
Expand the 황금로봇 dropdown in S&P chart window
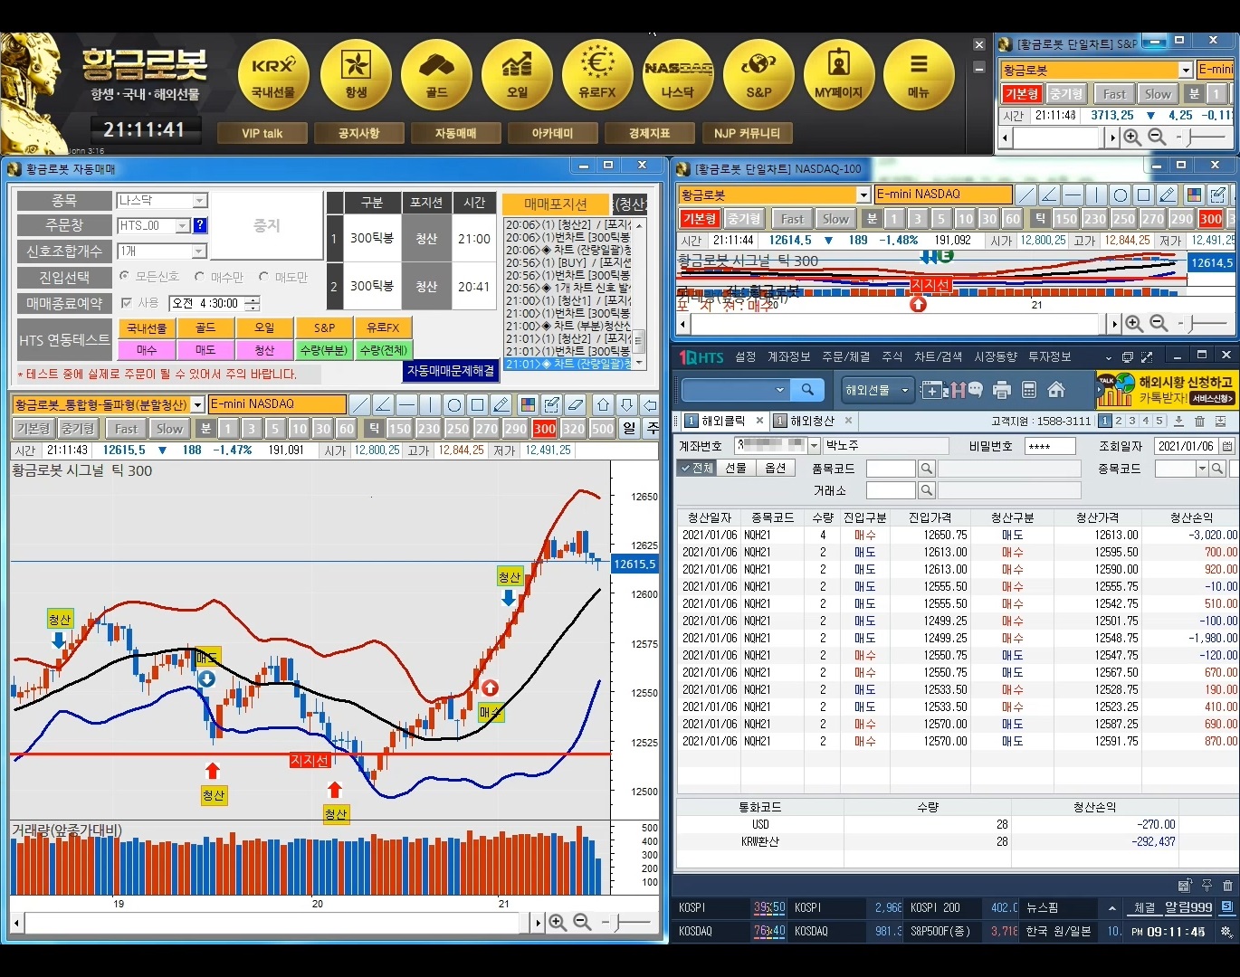point(1186,70)
